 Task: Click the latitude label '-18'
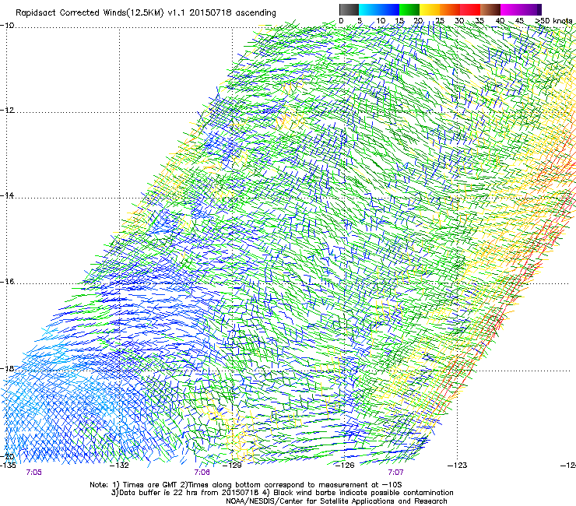7,368
